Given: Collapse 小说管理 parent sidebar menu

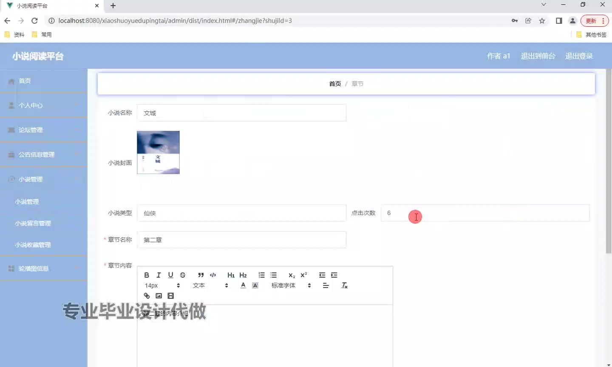Looking at the screenshot, I should [x=44, y=179].
